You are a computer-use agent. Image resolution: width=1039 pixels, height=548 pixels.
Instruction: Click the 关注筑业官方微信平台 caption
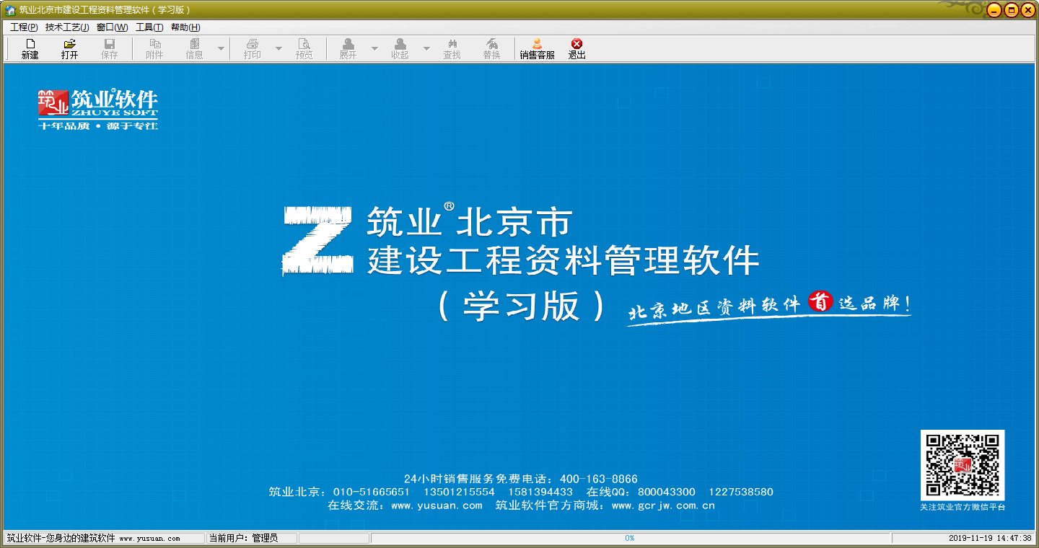963,507
